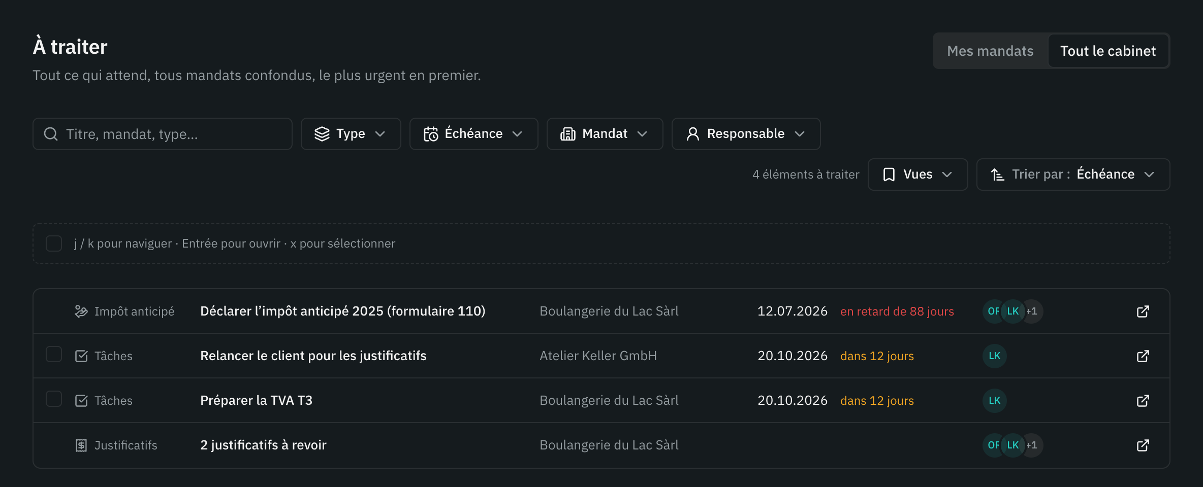Open external link for Relancer le client row
The height and width of the screenshot is (487, 1203).
pyautogui.click(x=1143, y=356)
